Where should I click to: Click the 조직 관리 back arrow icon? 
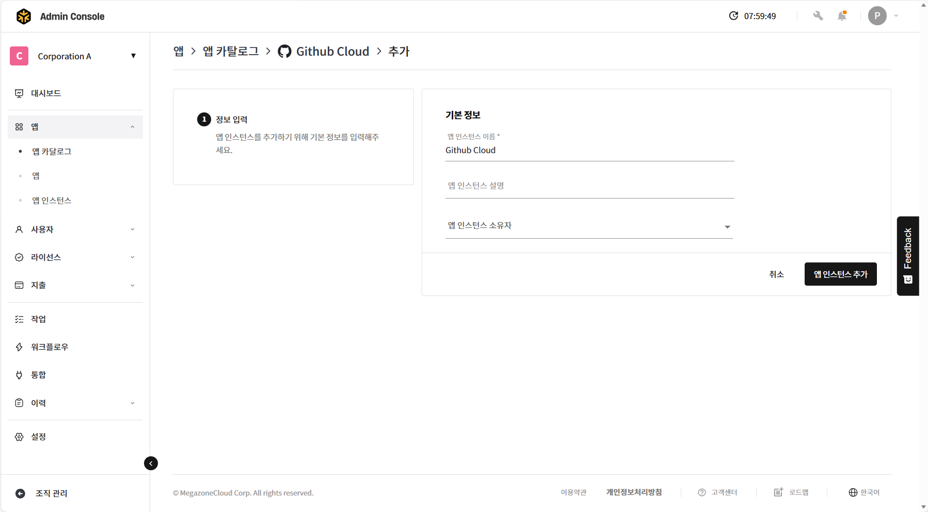pos(20,493)
